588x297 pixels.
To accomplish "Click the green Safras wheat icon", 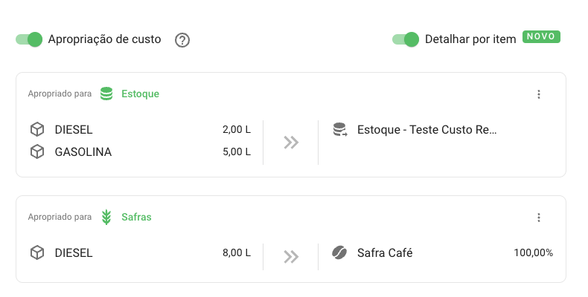I will [x=106, y=218].
